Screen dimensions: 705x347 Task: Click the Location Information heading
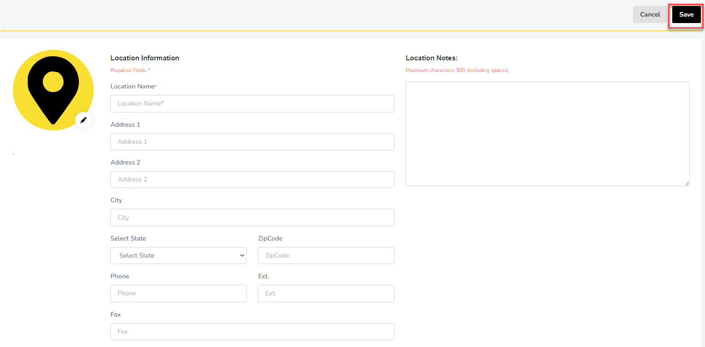(x=145, y=58)
